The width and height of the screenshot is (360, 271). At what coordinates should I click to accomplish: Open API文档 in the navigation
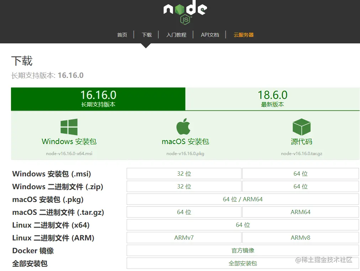(210, 35)
